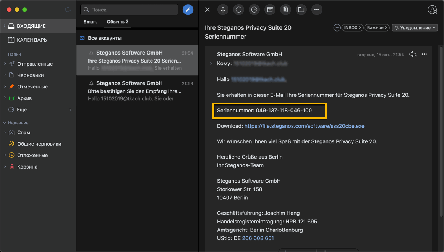444x252 pixels.
Task: Move message to folder icon
Action: point(301,10)
